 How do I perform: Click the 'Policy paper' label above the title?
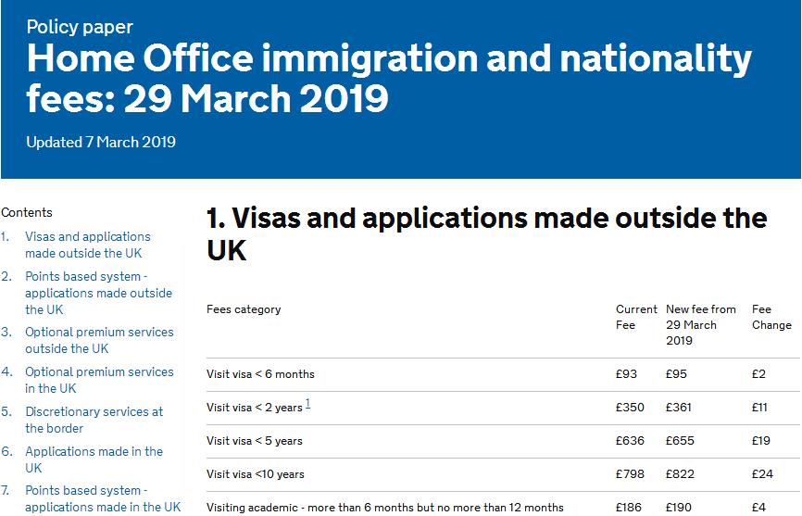click(x=80, y=27)
